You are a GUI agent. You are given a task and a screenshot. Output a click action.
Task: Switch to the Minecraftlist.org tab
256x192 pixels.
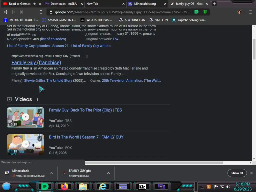click(x=145, y=4)
